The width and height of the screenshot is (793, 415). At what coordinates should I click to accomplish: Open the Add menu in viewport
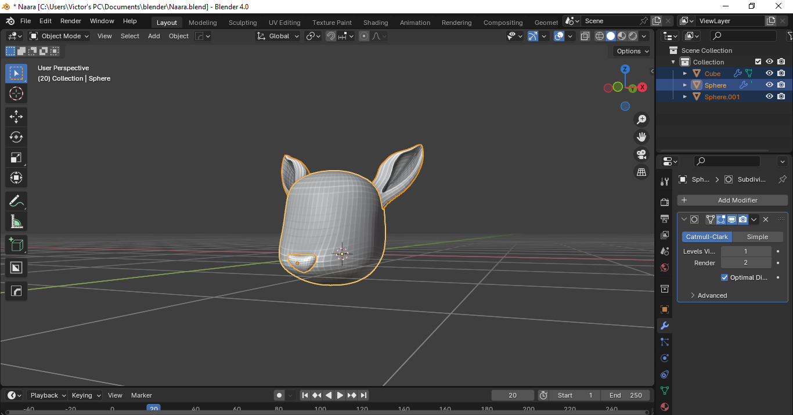pos(154,36)
